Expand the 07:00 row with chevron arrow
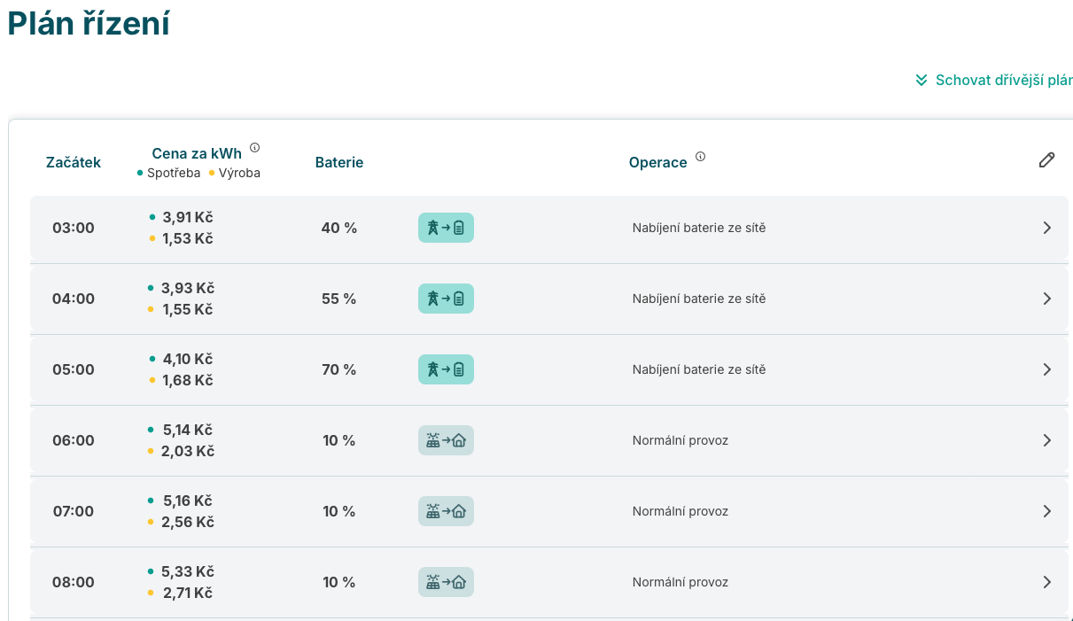This screenshot has width=1073, height=621. pyautogui.click(x=1046, y=511)
